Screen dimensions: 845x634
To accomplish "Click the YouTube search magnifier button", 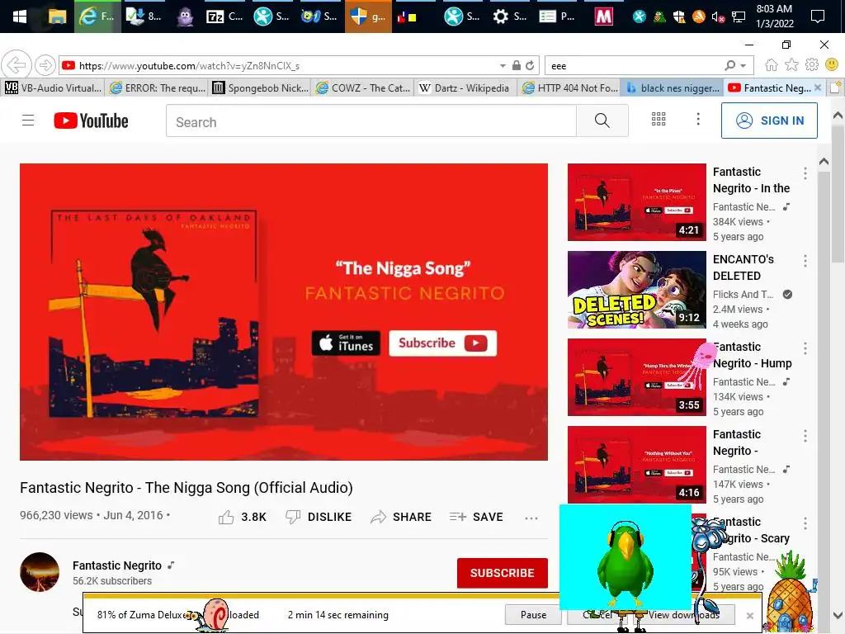I will (602, 121).
